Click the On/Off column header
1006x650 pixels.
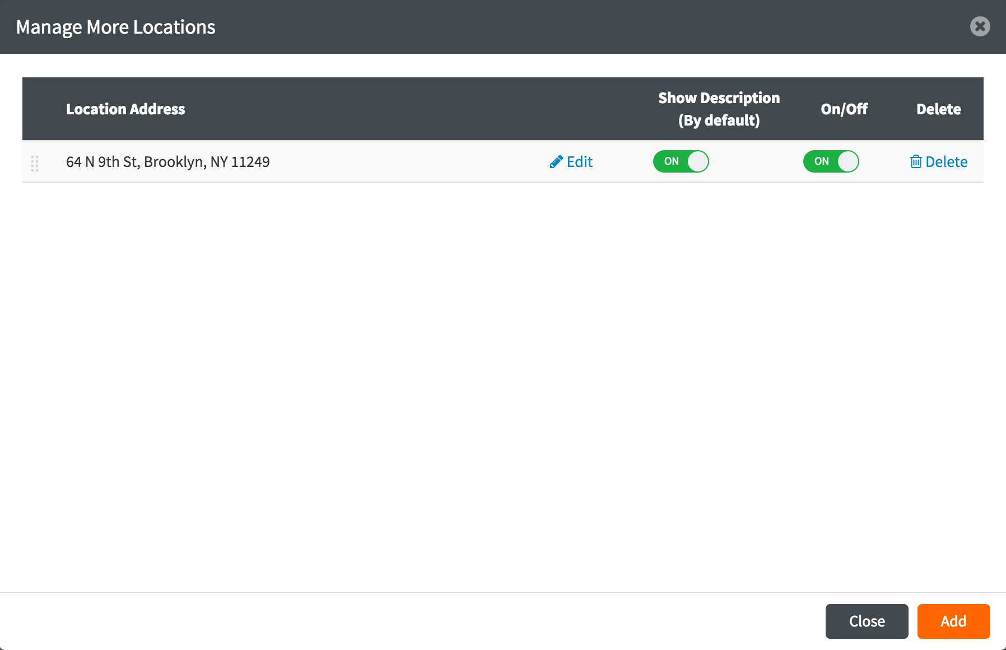tap(844, 109)
